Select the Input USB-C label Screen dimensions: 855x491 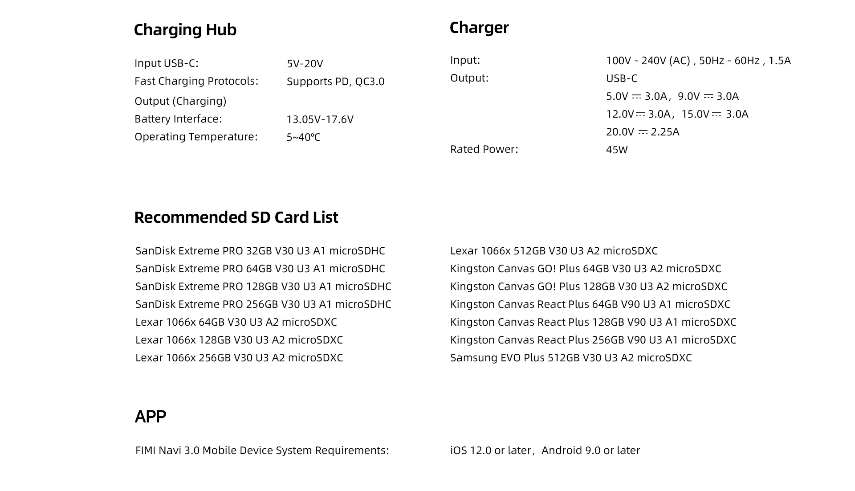(167, 63)
